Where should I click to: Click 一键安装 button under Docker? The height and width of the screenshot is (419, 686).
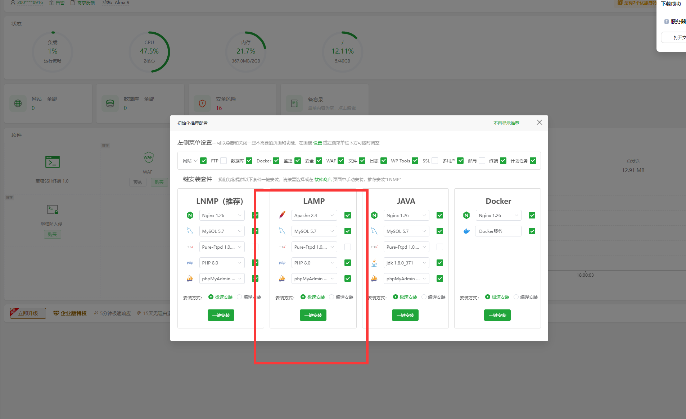point(497,315)
